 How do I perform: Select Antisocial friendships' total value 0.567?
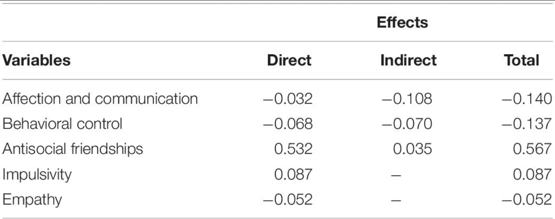531,149
